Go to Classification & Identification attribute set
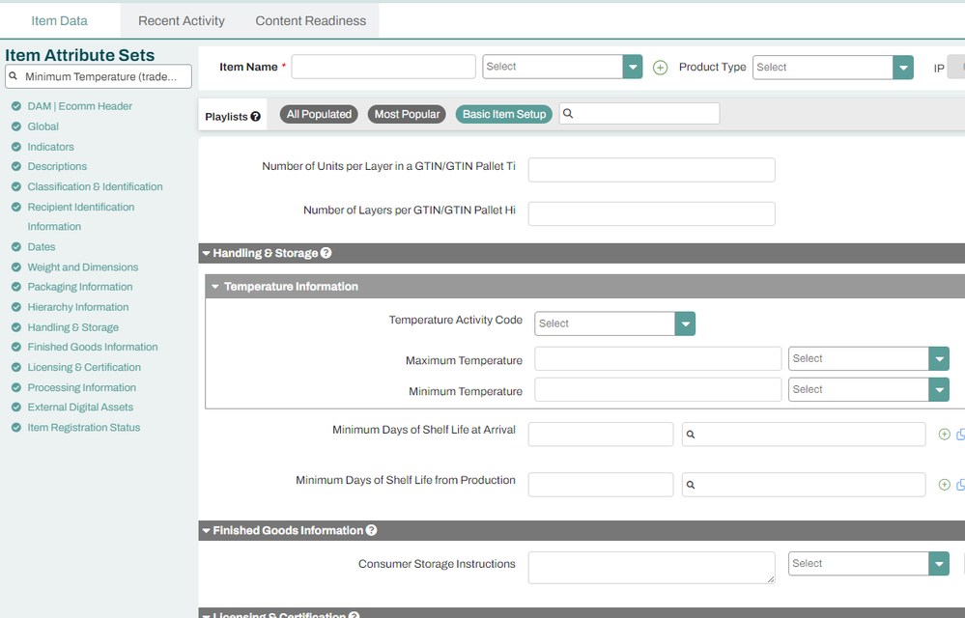The image size is (965, 618). [95, 187]
